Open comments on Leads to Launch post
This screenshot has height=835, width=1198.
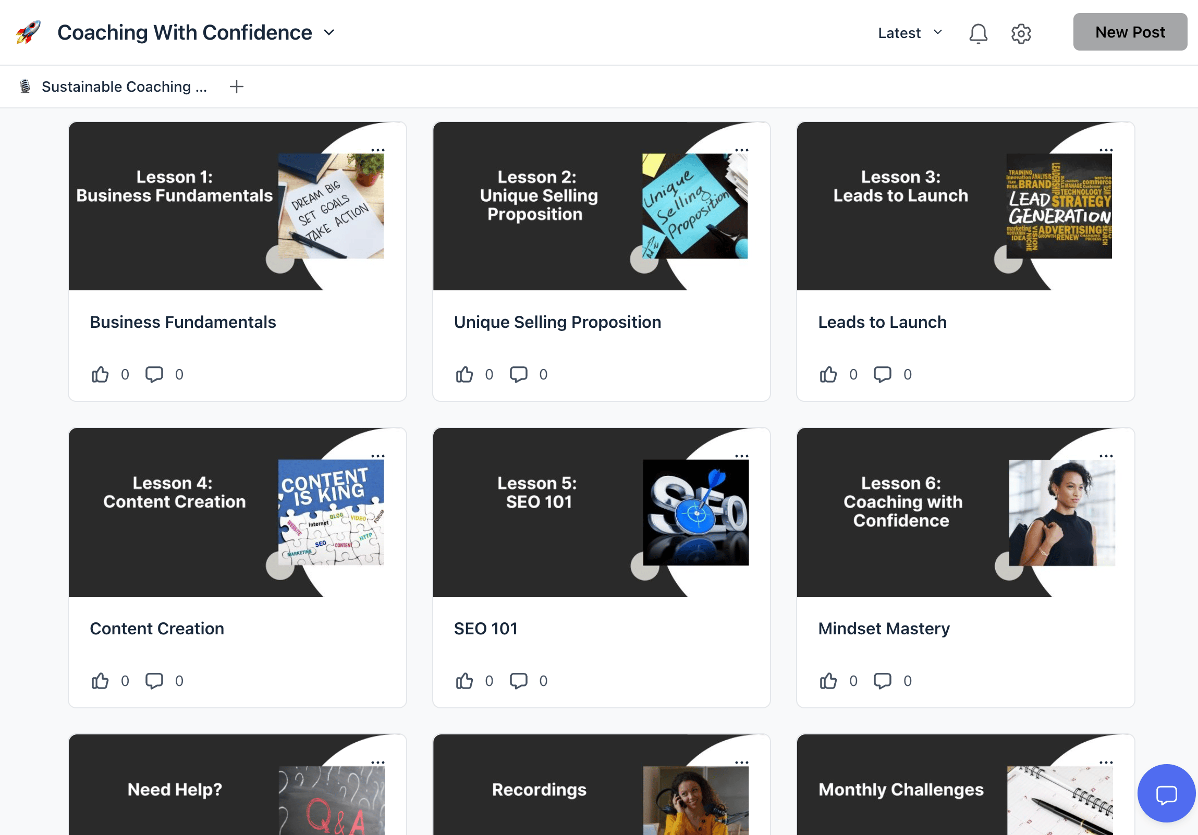[x=882, y=374]
